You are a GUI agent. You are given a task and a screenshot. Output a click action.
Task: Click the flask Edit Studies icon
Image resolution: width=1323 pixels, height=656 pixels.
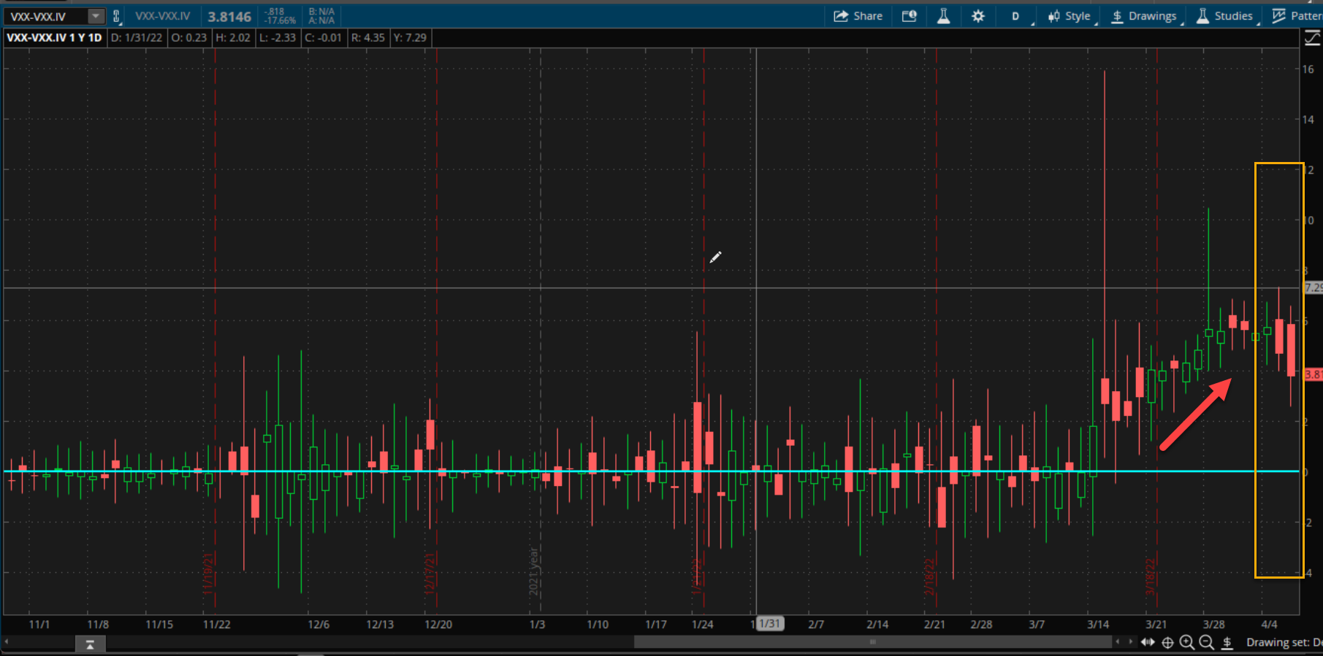coord(944,16)
